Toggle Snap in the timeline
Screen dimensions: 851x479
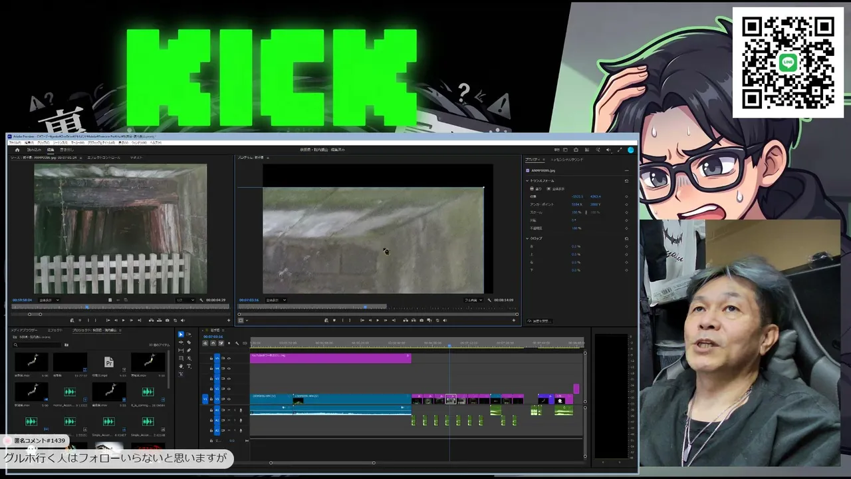click(213, 343)
